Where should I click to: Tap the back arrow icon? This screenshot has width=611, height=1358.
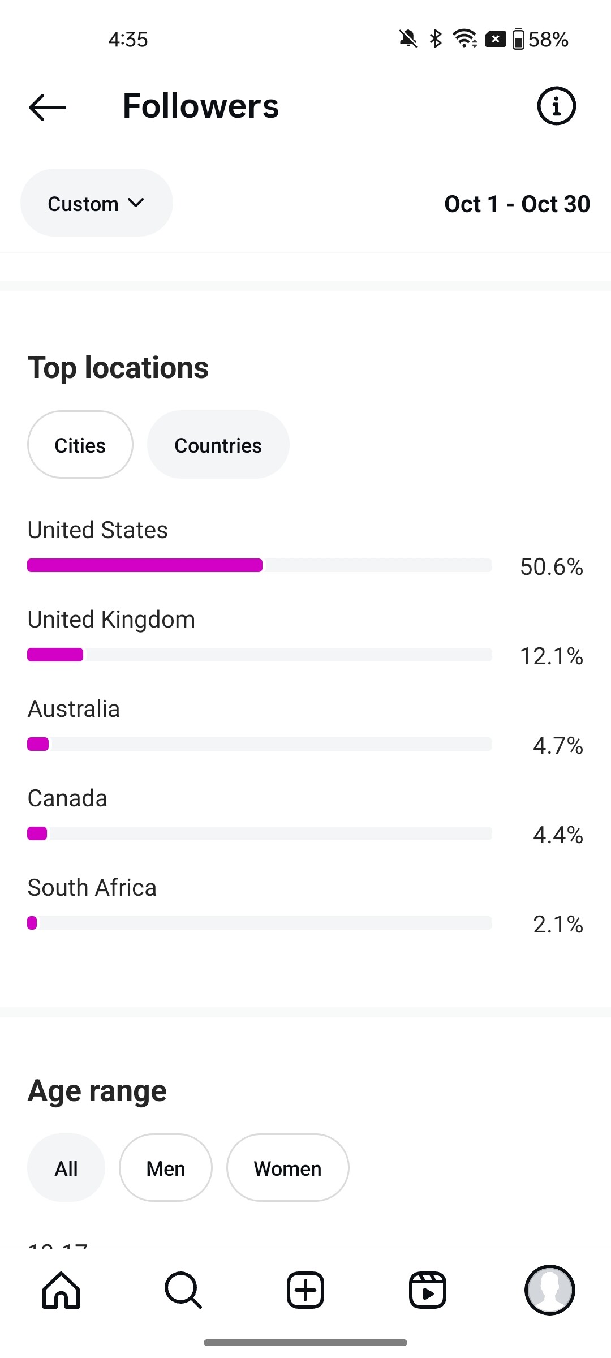(x=48, y=106)
